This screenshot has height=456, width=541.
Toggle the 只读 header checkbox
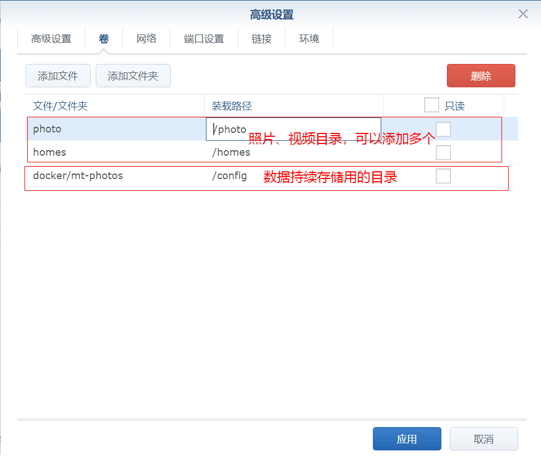[431, 105]
